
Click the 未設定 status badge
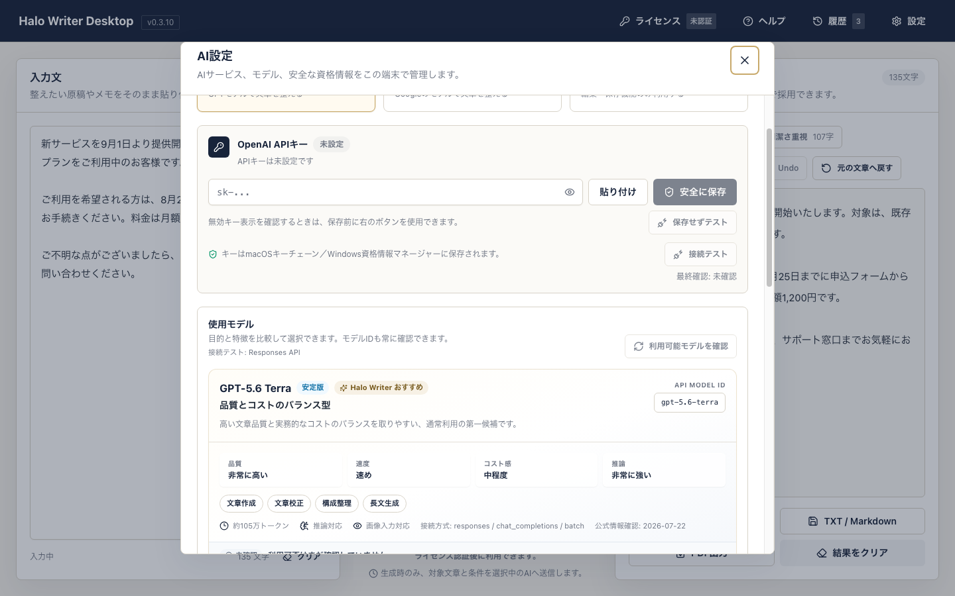tap(332, 144)
